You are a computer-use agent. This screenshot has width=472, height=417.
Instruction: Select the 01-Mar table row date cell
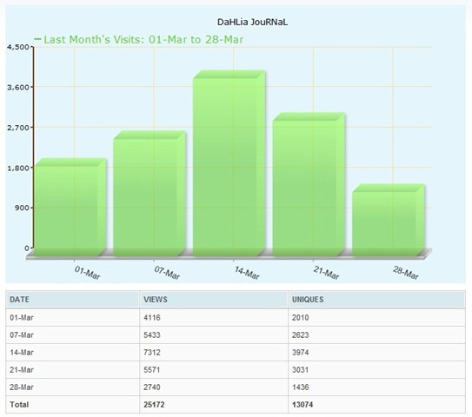(x=72, y=317)
